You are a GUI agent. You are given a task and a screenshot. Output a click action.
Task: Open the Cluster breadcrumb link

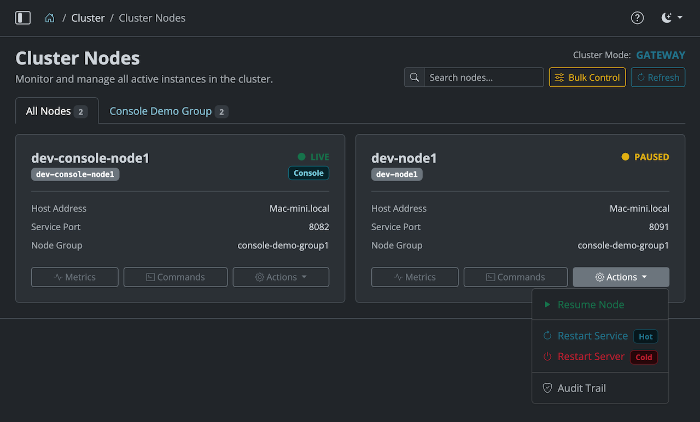pos(87,18)
